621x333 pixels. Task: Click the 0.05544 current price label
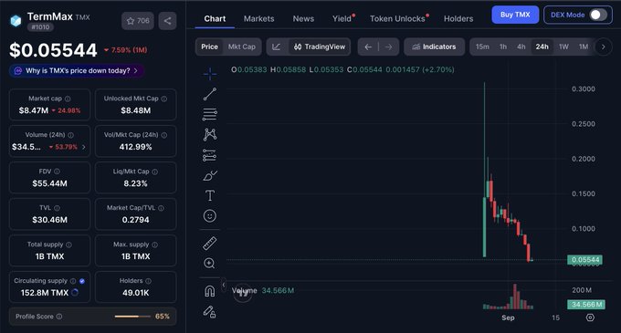pos(585,260)
